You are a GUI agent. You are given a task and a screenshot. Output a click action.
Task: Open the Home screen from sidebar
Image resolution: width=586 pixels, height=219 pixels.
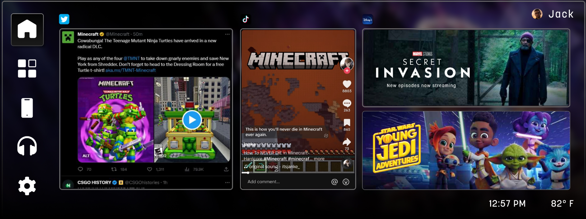pyautogui.click(x=27, y=29)
